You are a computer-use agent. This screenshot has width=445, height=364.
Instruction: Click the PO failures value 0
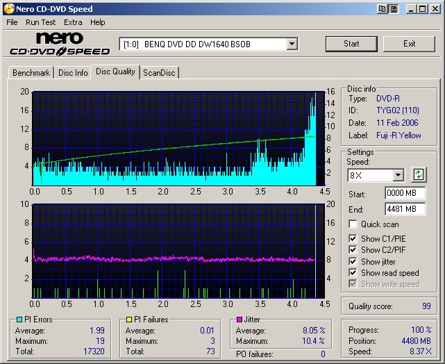pos(323,354)
